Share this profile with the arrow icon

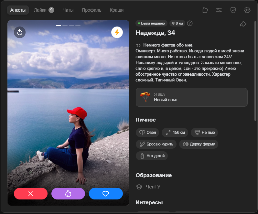[x=243, y=24]
